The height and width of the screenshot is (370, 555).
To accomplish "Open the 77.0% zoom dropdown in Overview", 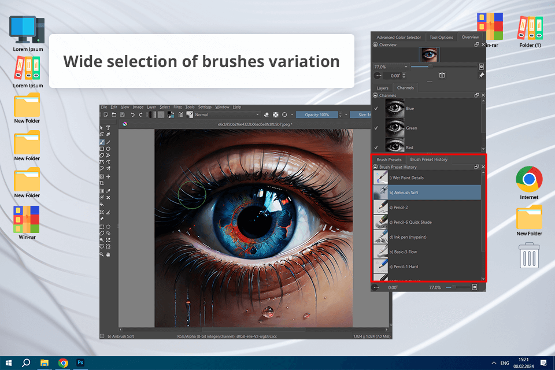I will point(391,66).
